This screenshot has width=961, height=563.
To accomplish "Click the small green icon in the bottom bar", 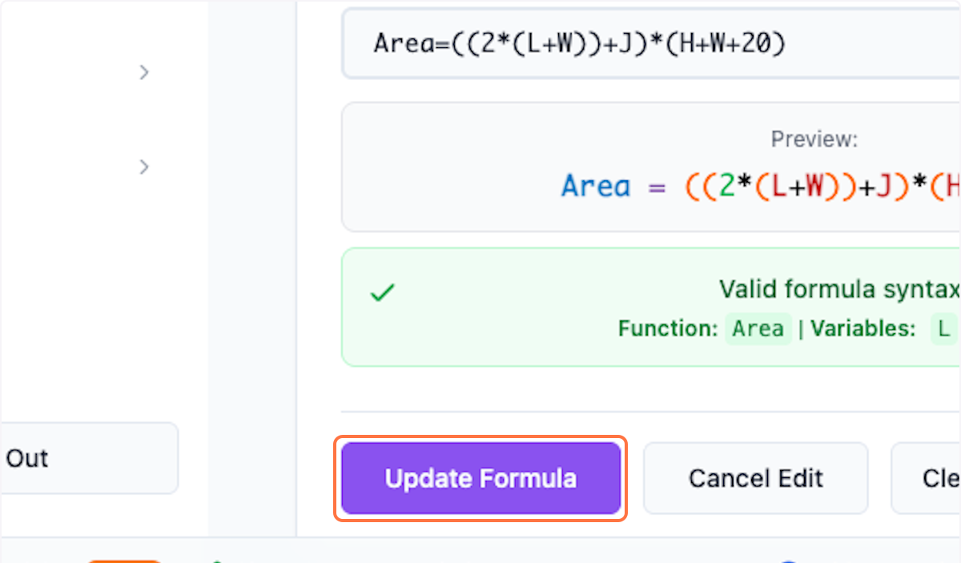I will pos(216,561).
